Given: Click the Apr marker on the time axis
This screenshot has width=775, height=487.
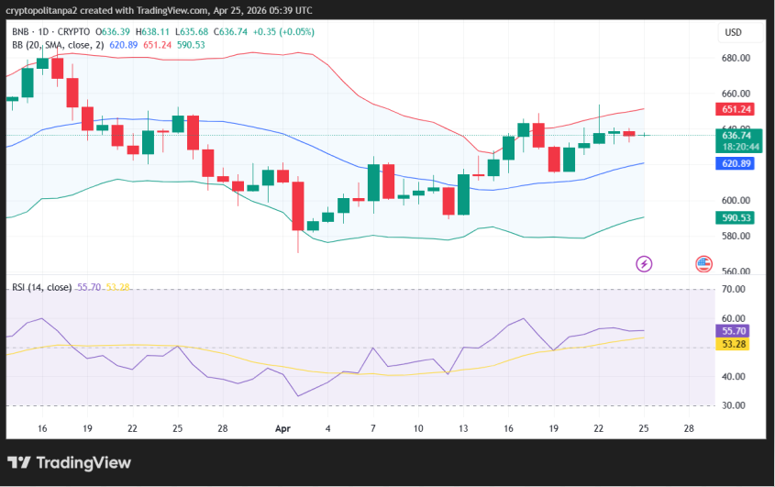Looking at the screenshot, I should (x=283, y=428).
